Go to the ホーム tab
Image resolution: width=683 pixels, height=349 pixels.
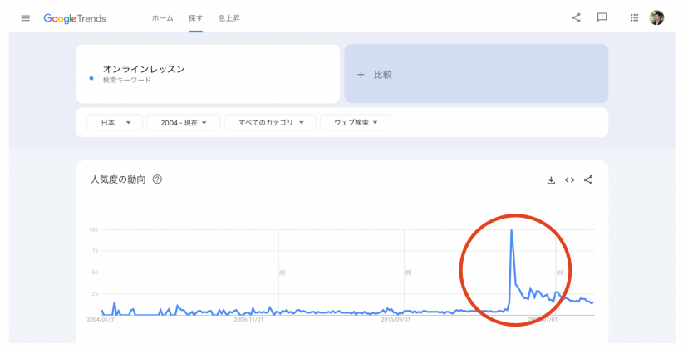[x=163, y=18]
